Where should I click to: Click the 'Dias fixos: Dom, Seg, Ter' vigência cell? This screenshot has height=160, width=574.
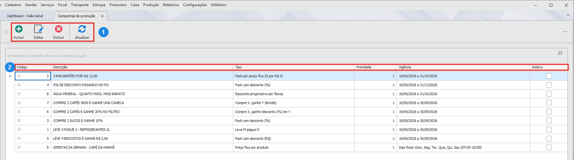click(464, 147)
